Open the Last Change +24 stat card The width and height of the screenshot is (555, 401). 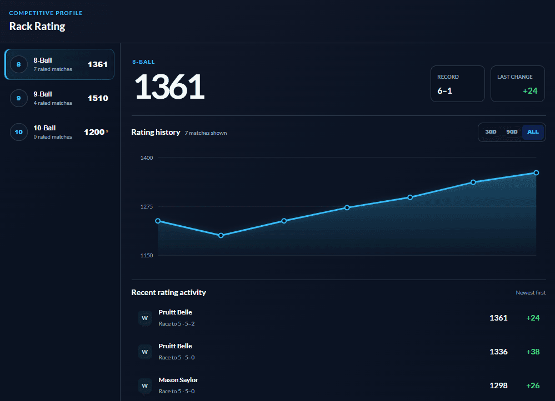[517, 84]
